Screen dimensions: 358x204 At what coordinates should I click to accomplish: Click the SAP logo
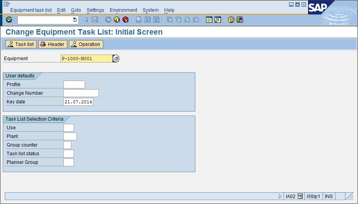coord(318,7)
